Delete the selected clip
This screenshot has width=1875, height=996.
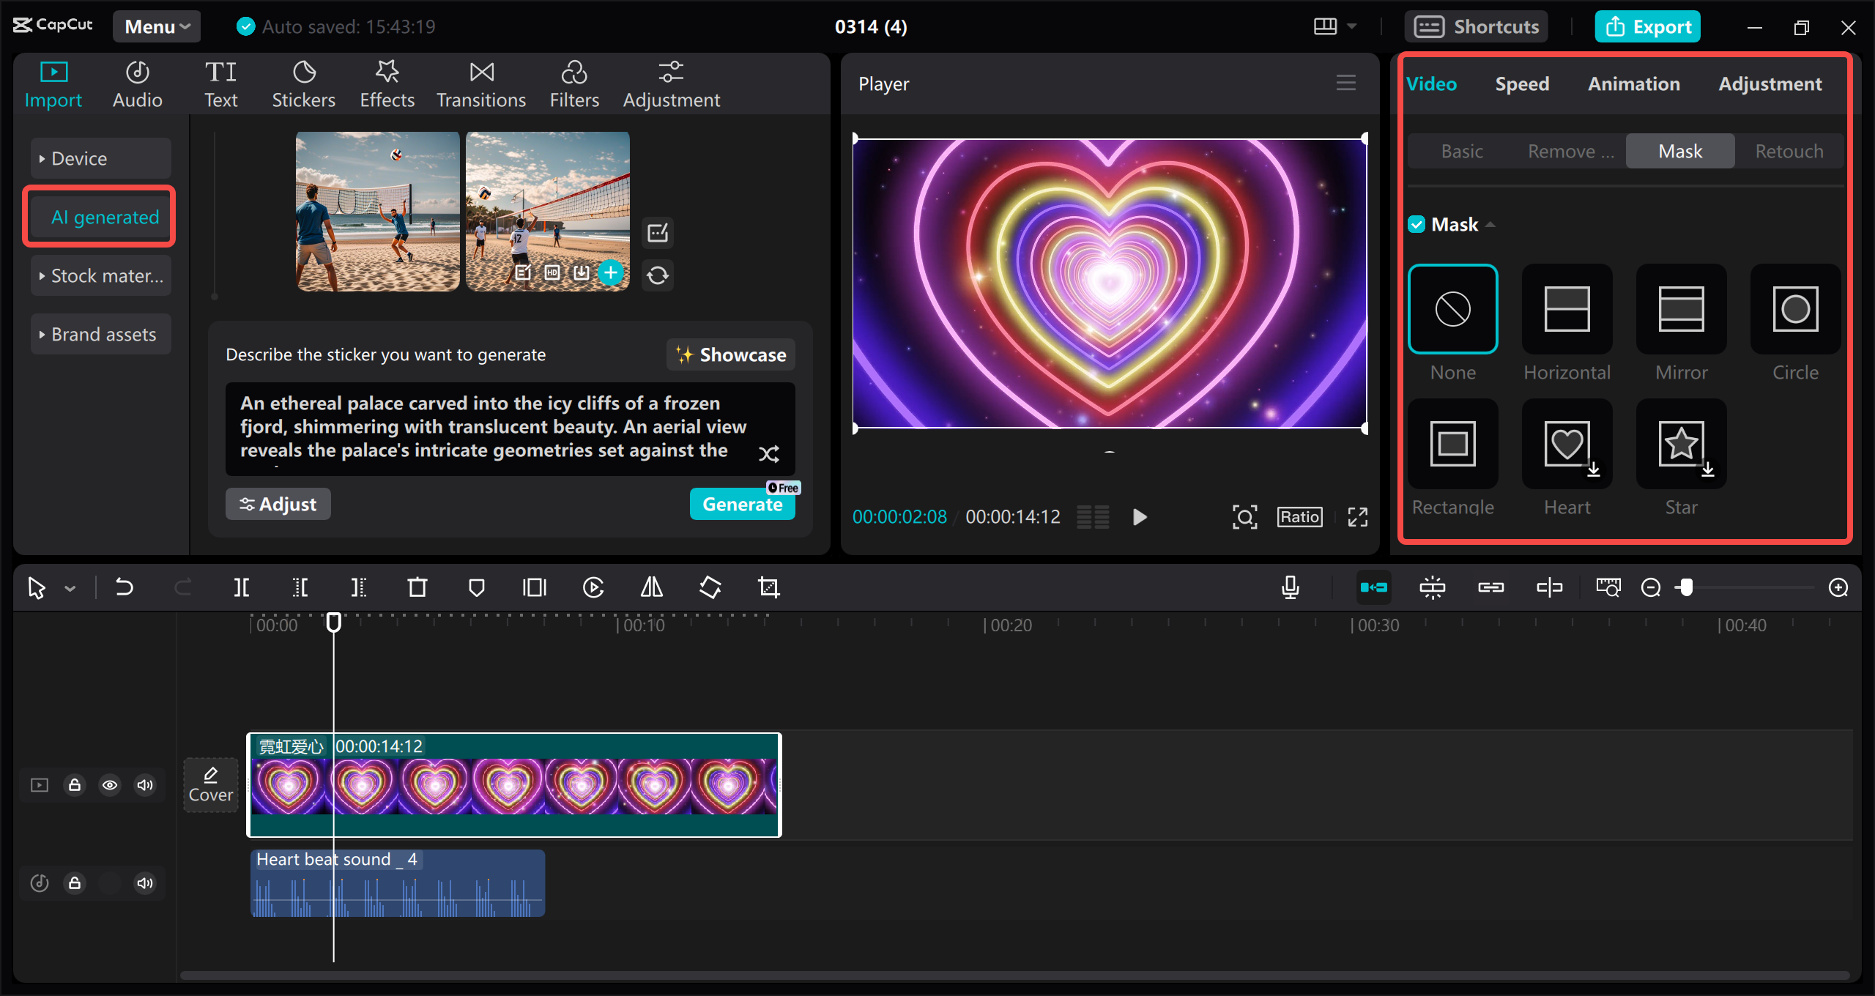point(417,587)
